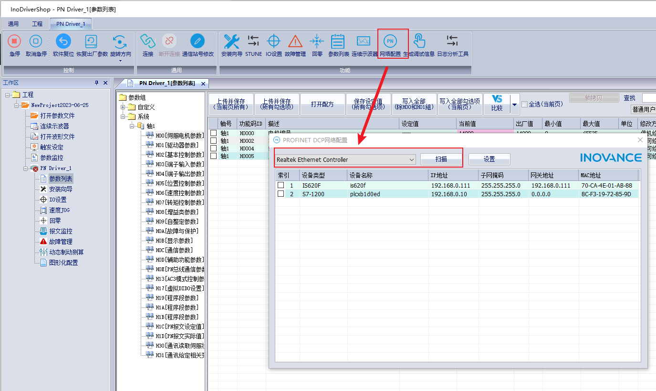Select H0C[通信参数] group
Screen dimensions: 656x391
174,250
